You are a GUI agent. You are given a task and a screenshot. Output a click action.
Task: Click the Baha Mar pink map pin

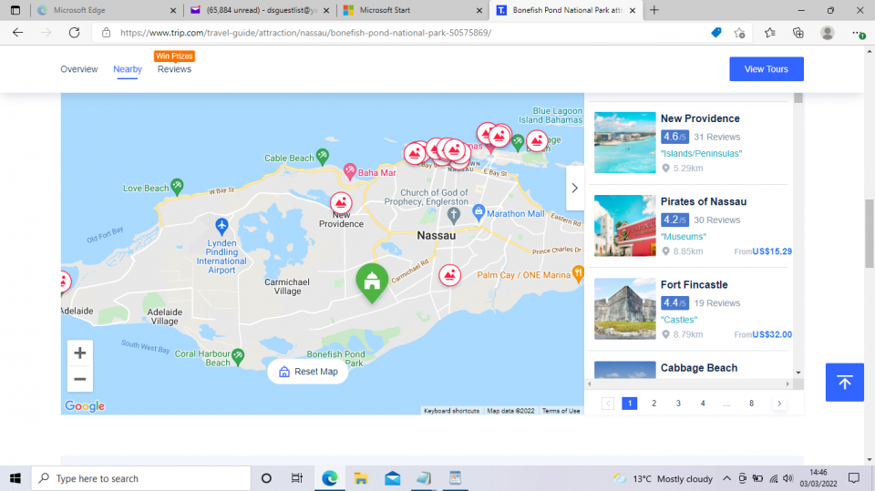click(x=350, y=171)
